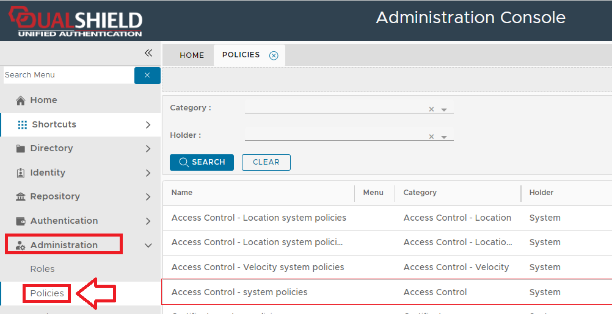
Task: Clear the Search Menu field
Action: click(x=147, y=75)
